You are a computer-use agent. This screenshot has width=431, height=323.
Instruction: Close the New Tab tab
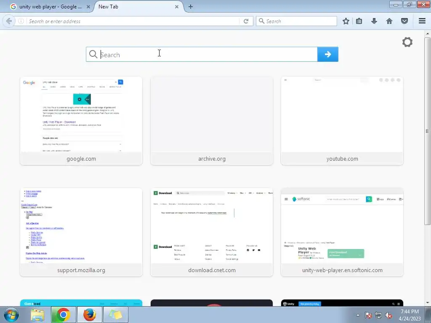(177, 7)
